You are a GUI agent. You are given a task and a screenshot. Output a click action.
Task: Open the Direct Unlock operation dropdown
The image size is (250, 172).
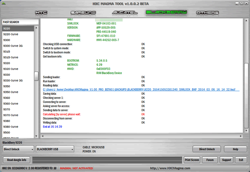point(18,149)
